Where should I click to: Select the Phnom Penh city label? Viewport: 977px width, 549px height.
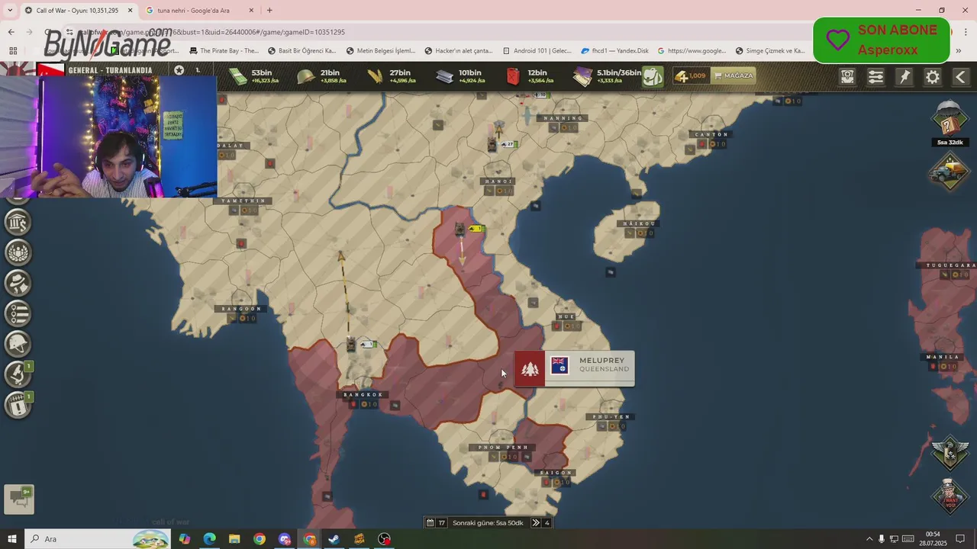[503, 448]
